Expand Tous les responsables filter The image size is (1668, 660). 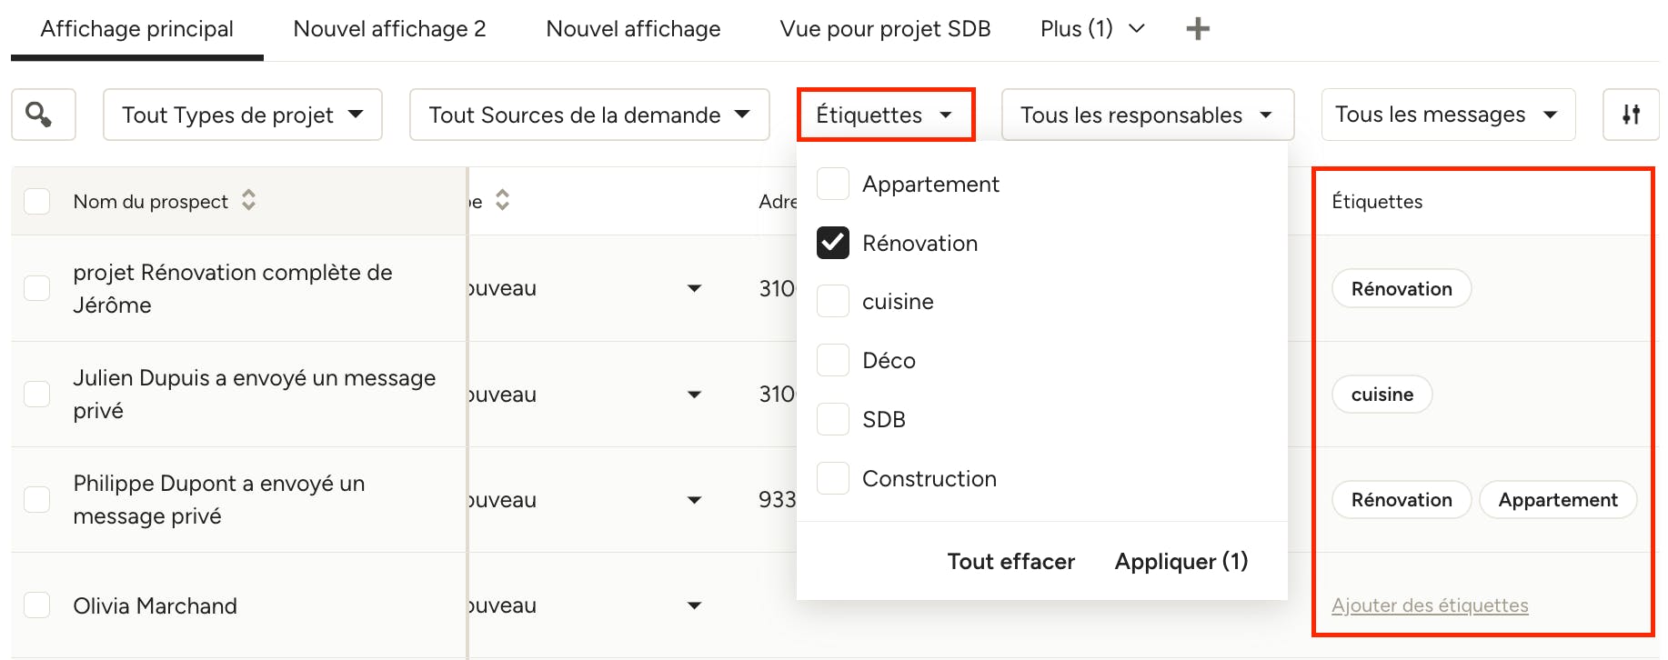(x=1147, y=115)
